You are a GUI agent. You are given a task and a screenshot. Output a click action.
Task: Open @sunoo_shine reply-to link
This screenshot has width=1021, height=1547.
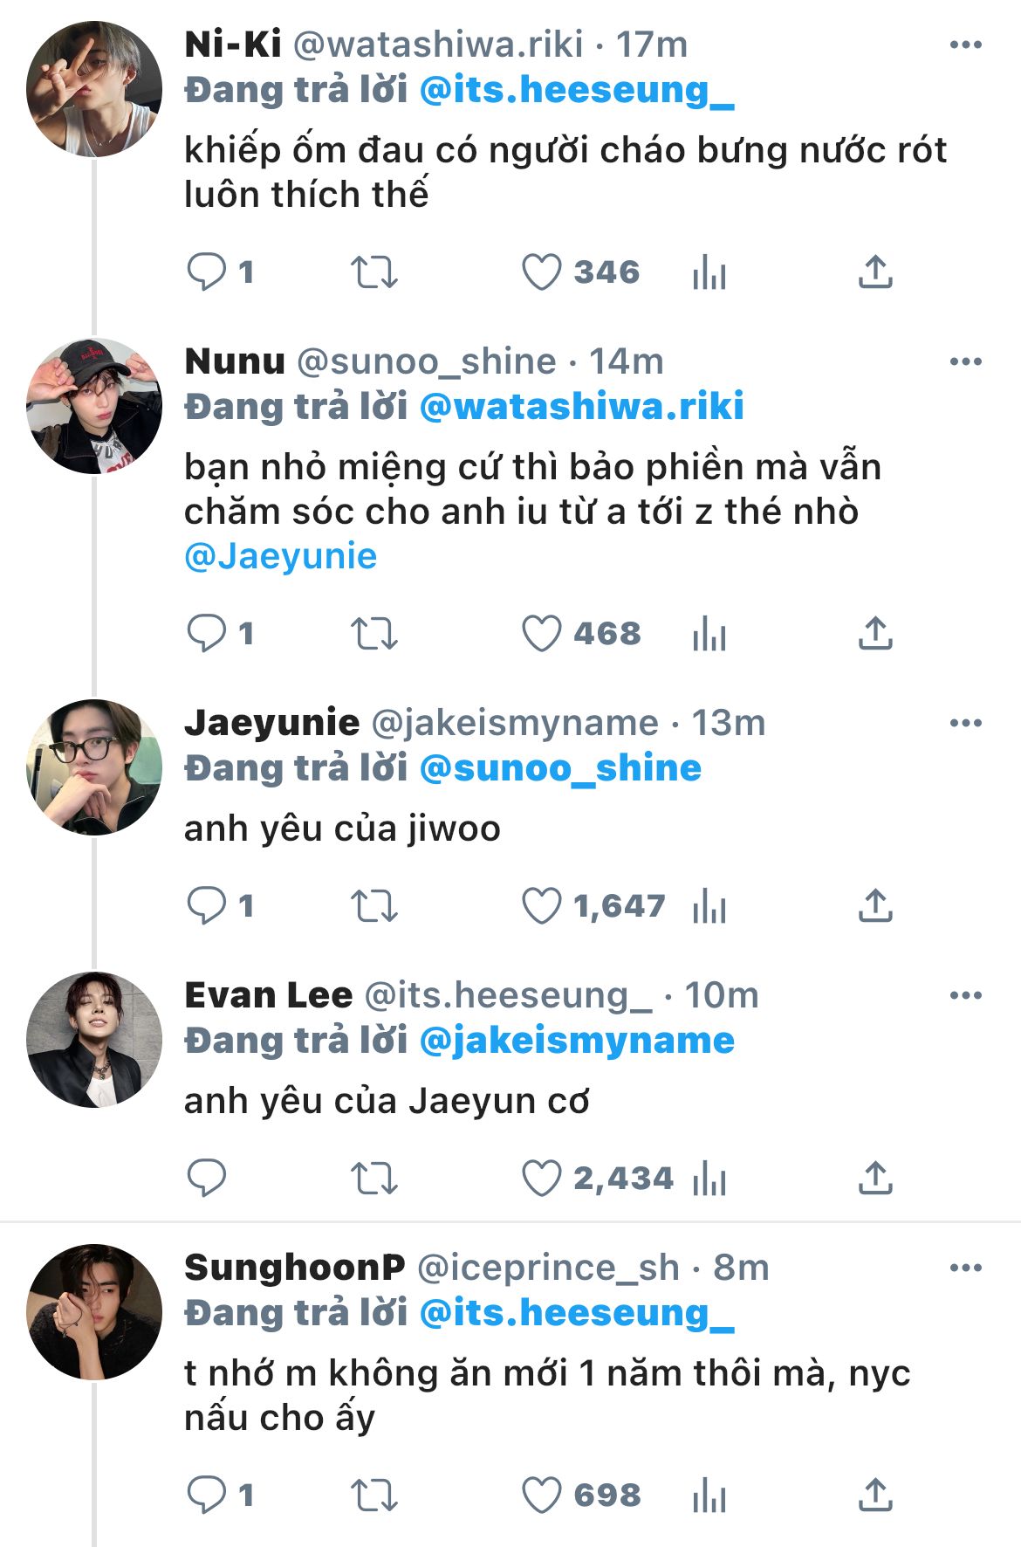pyautogui.click(x=560, y=768)
